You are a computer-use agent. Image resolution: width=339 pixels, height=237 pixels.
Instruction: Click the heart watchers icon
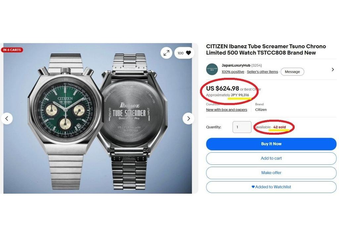(x=188, y=53)
